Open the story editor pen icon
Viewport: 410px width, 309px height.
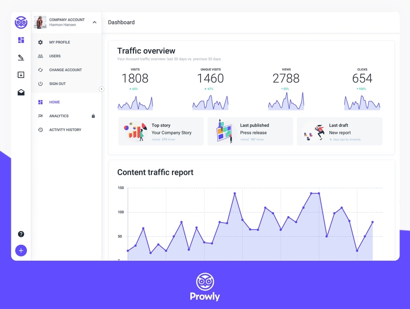pos(21,57)
